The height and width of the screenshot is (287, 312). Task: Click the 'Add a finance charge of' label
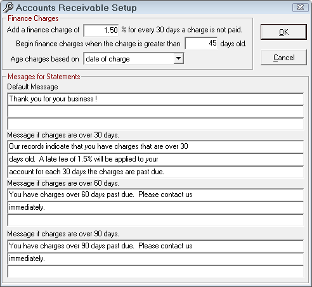pos(43,30)
